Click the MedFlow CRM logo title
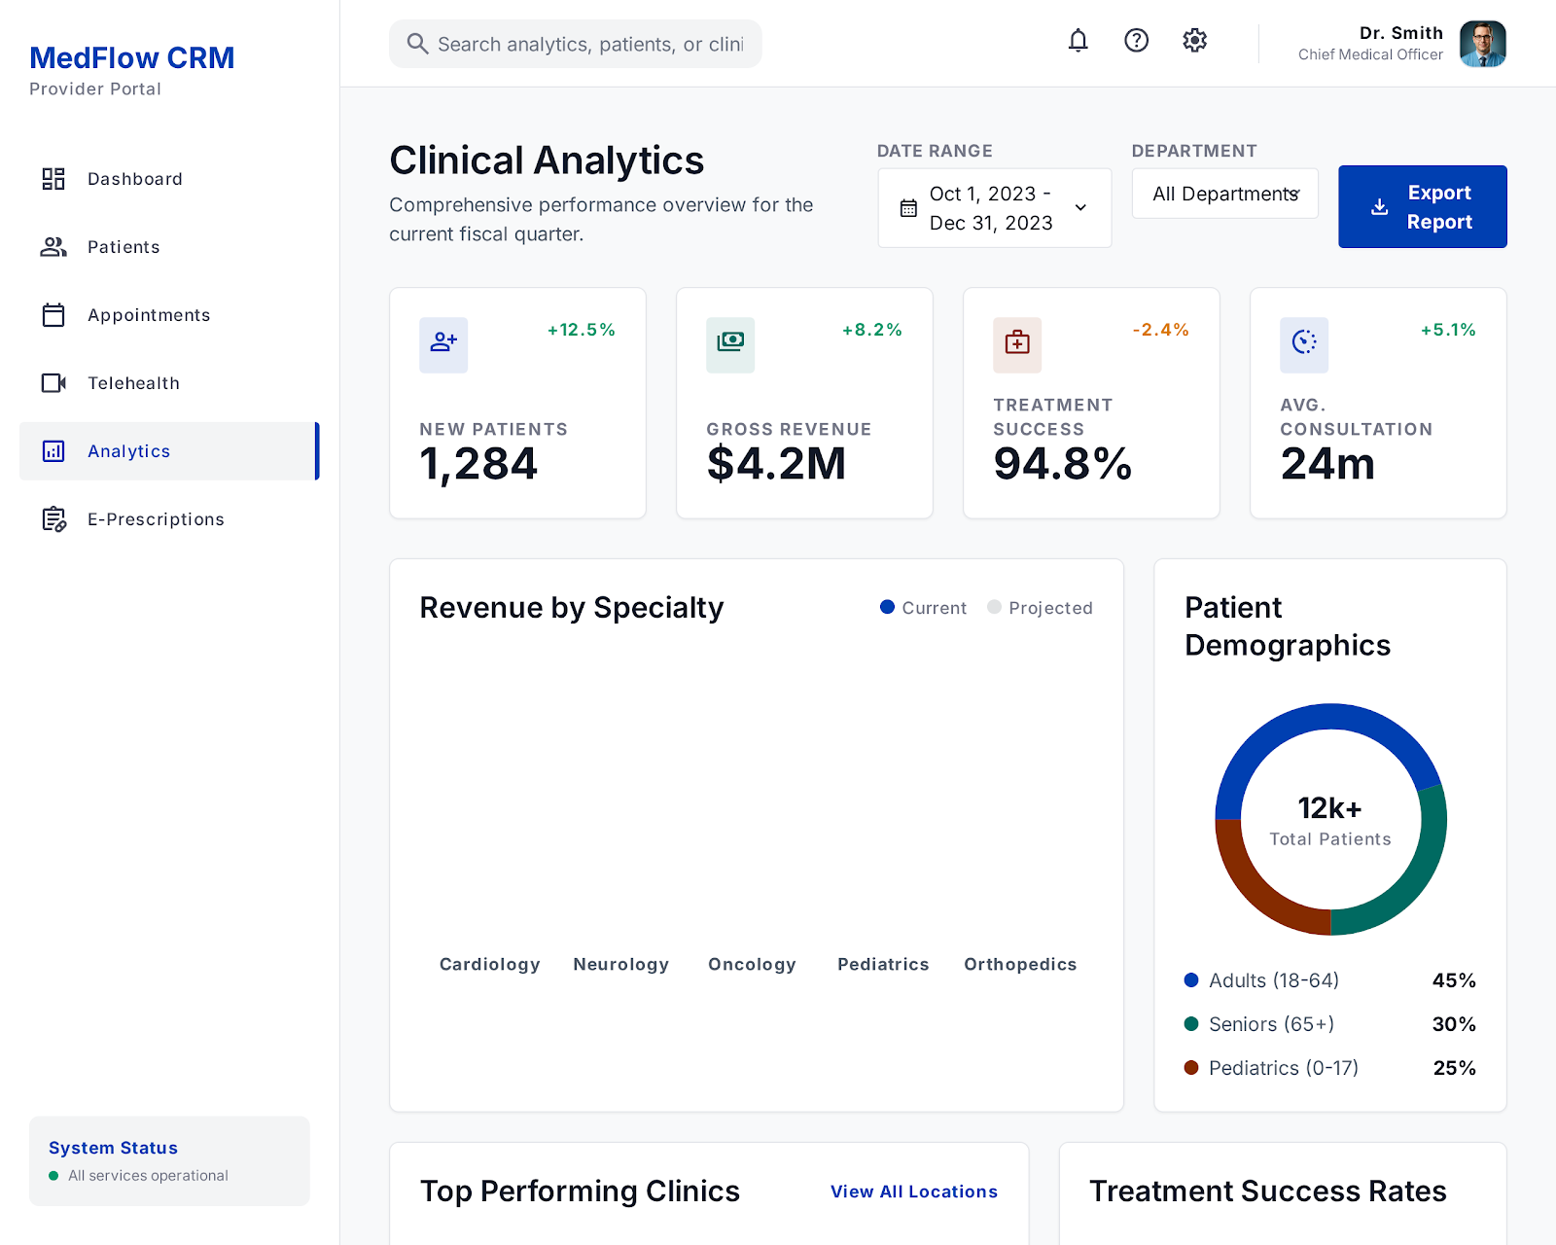The height and width of the screenshot is (1245, 1556). 132,58
